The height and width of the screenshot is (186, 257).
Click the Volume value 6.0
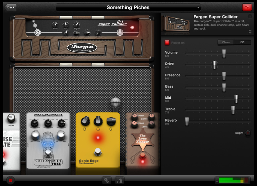pyautogui.click(x=167, y=56)
